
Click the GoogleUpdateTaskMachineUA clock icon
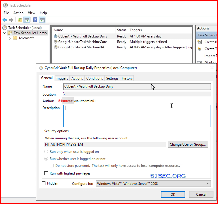[55, 47]
